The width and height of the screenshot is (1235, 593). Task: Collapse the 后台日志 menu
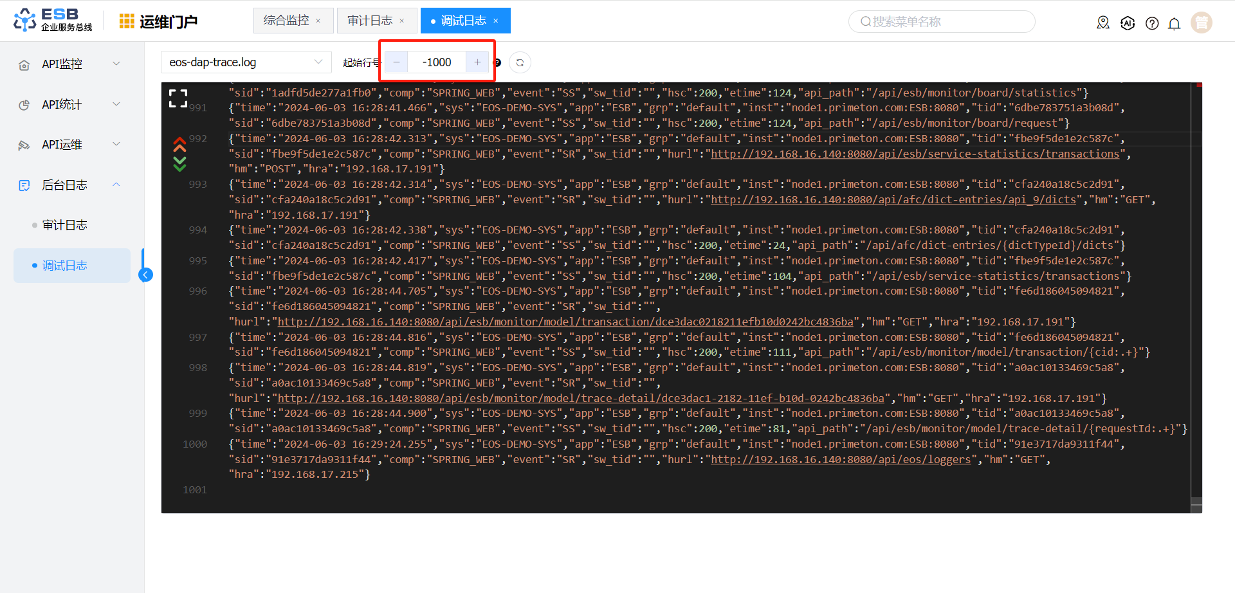[71, 185]
